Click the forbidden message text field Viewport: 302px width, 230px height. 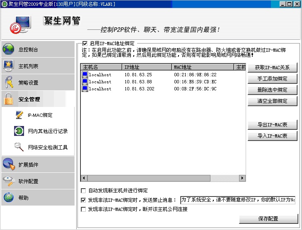click(238, 200)
